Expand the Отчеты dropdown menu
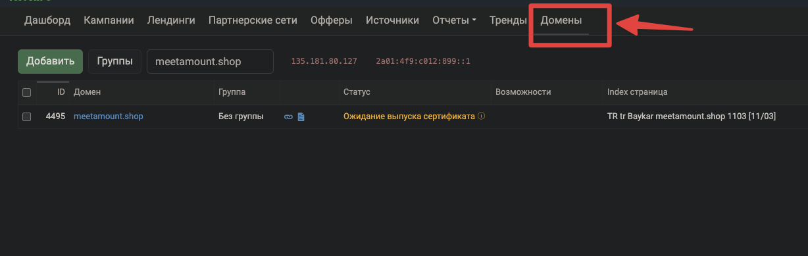Image resolution: width=808 pixels, height=256 pixels. tap(454, 20)
